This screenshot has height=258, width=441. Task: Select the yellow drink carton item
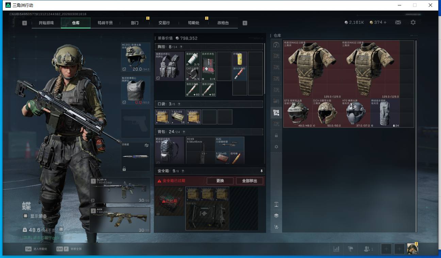[240, 59]
